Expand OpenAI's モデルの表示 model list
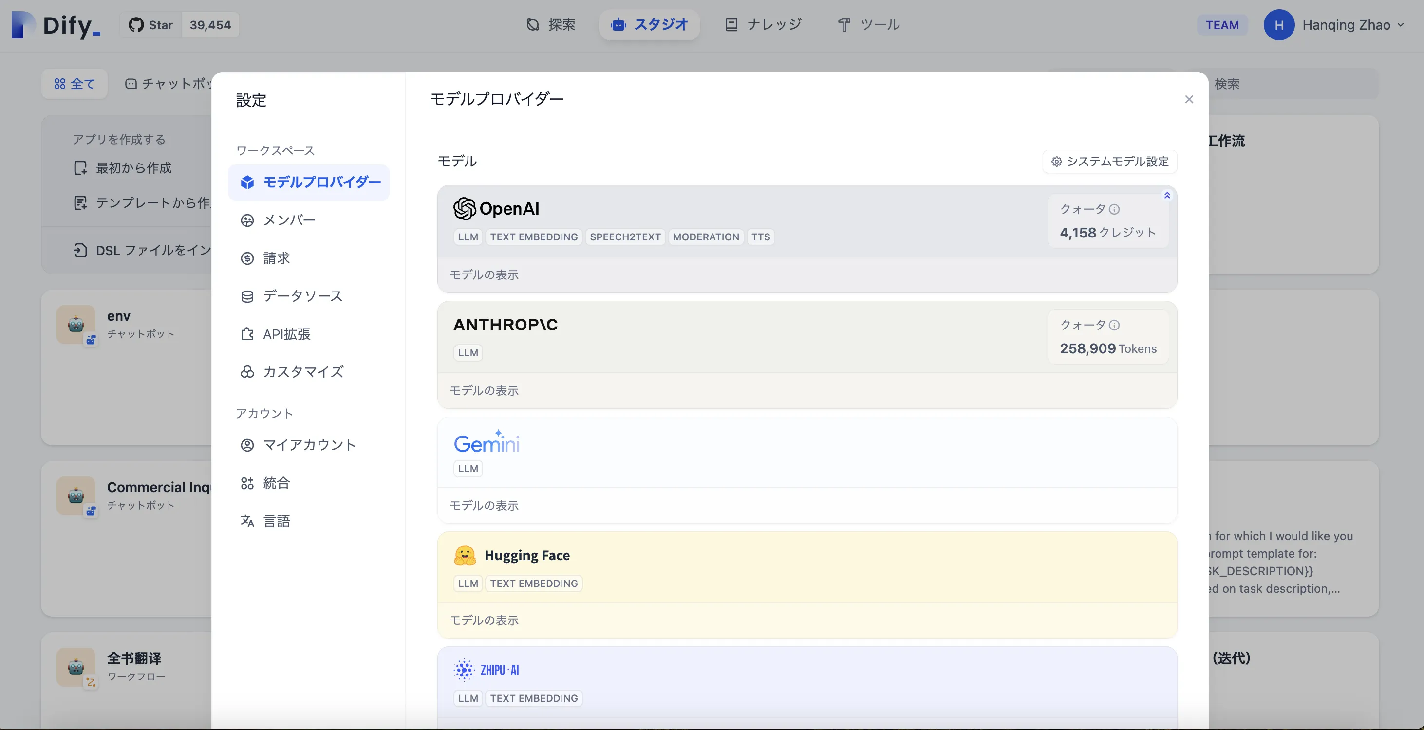The image size is (1424, 730). tap(484, 274)
